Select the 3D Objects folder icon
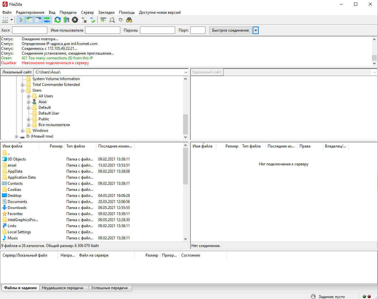The image size is (378, 299). tap(4, 159)
